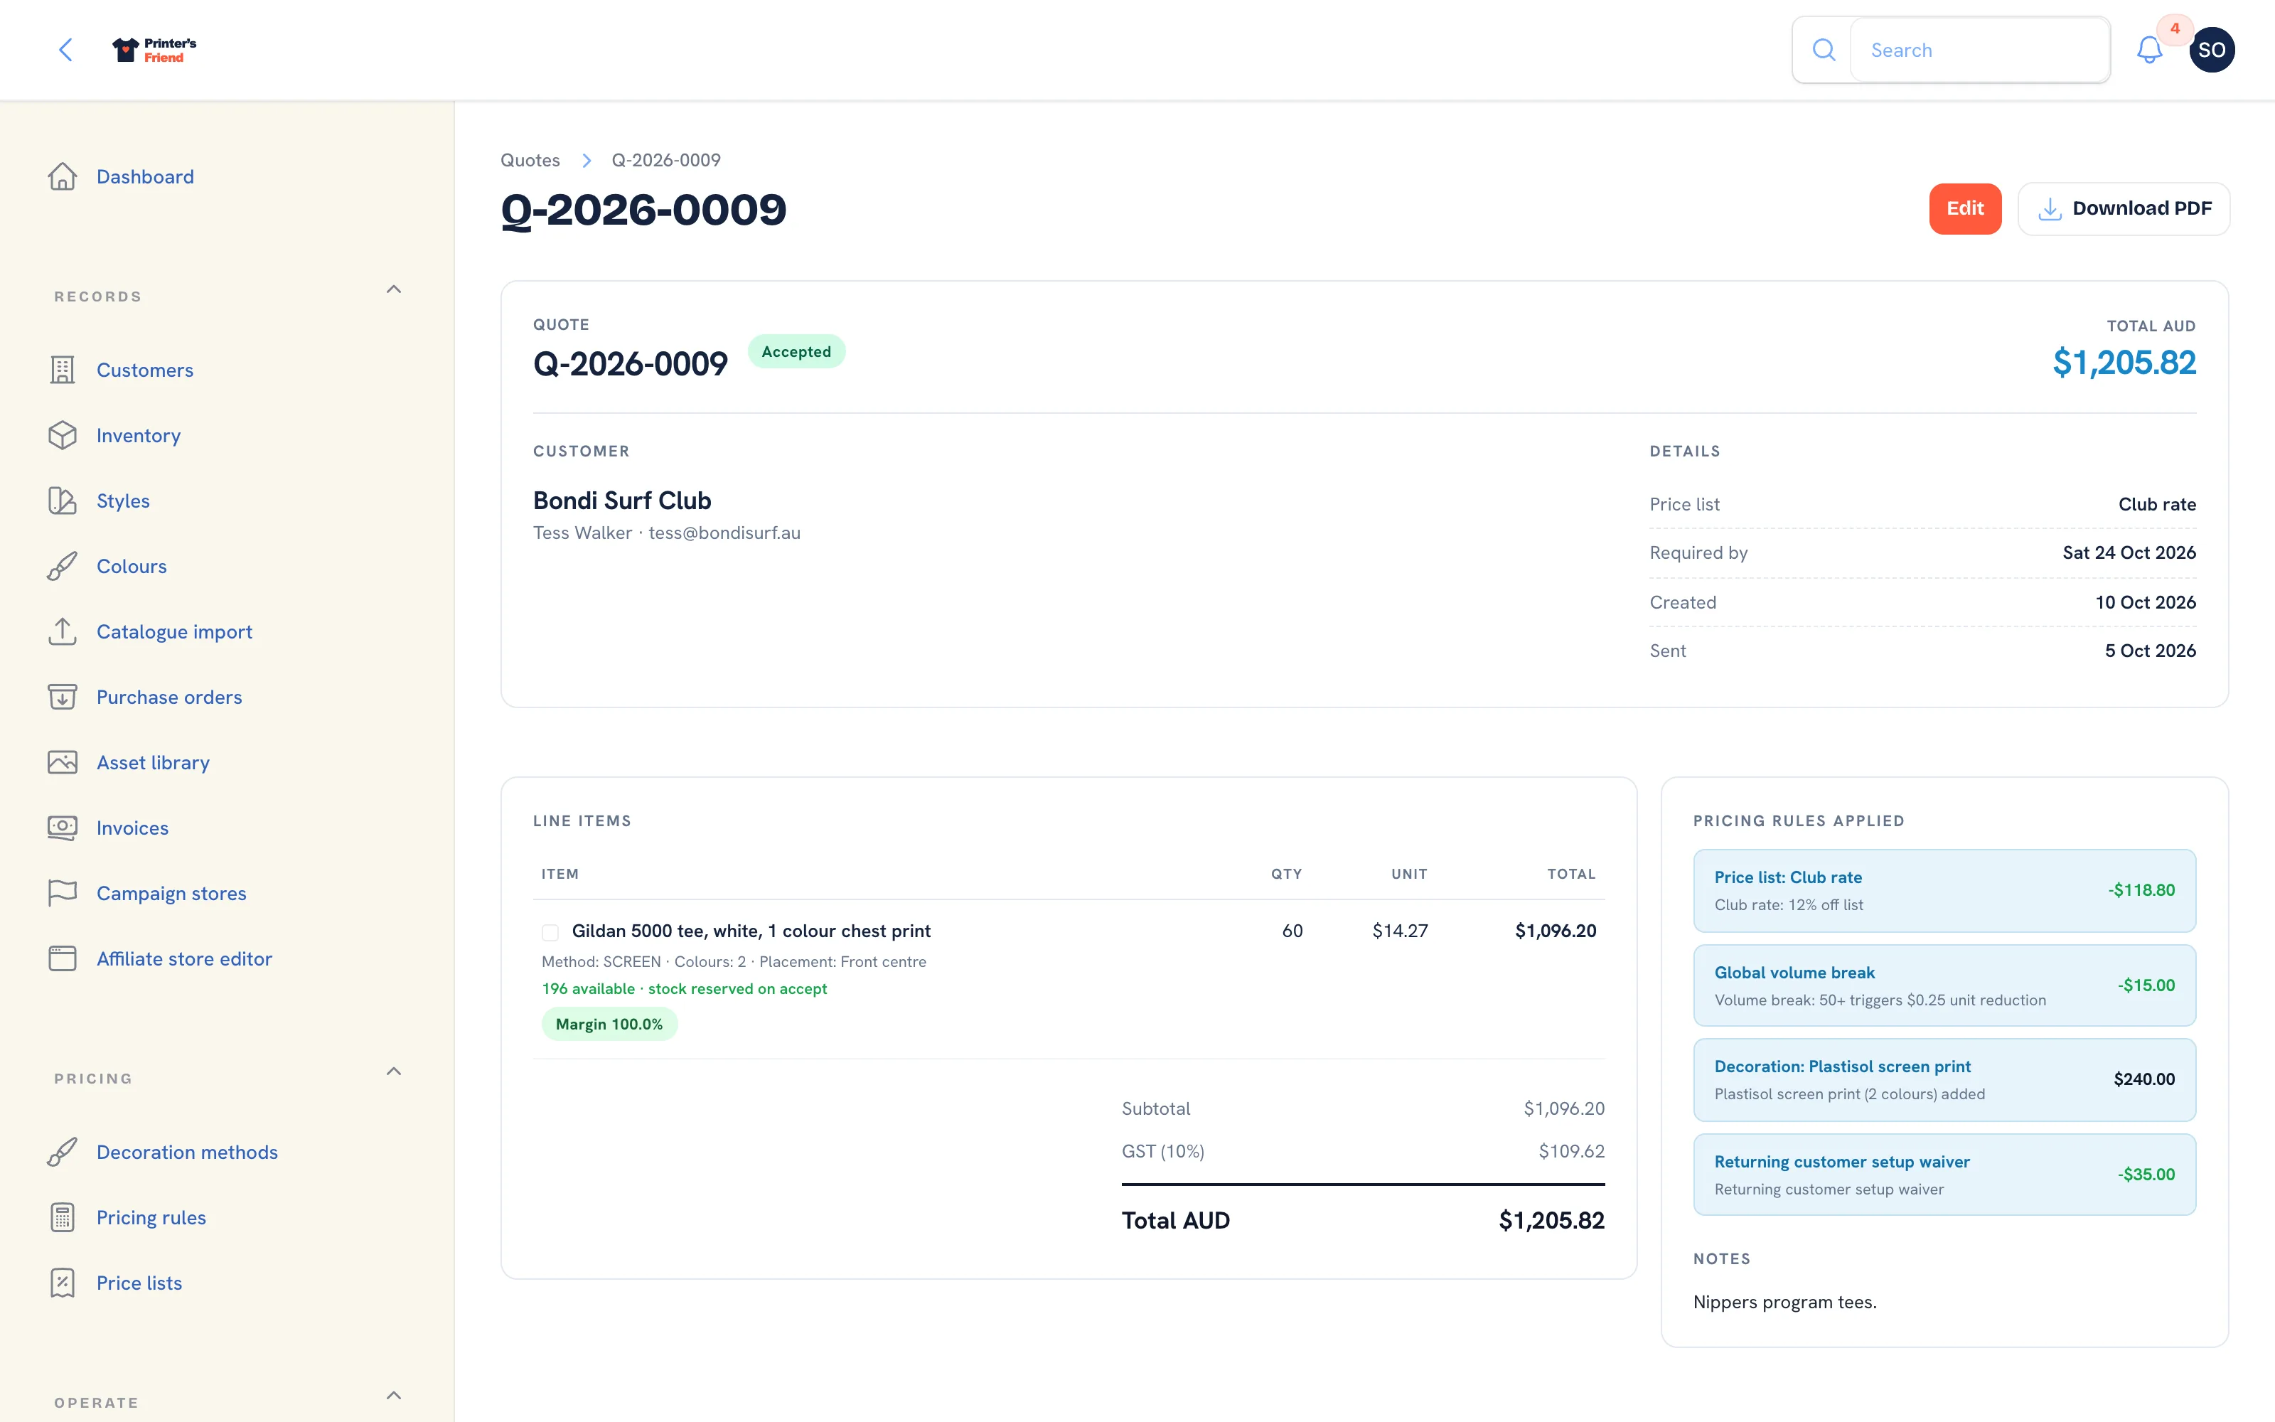Click the search magnifier icon

click(1823, 50)
